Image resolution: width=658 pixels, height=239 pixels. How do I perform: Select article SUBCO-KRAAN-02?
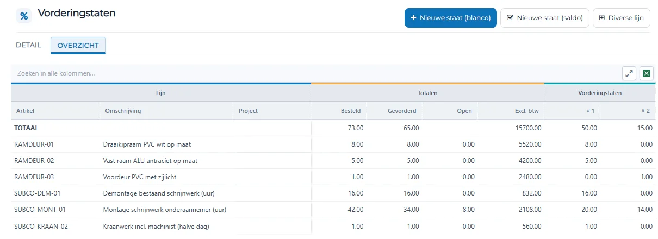[42, 226]
